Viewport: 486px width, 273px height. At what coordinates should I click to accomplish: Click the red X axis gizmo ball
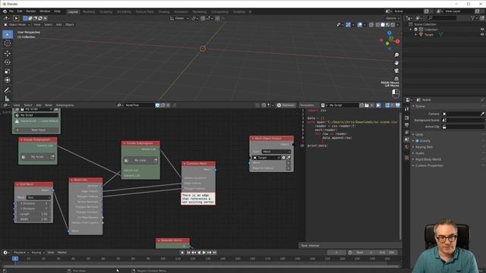397,41
